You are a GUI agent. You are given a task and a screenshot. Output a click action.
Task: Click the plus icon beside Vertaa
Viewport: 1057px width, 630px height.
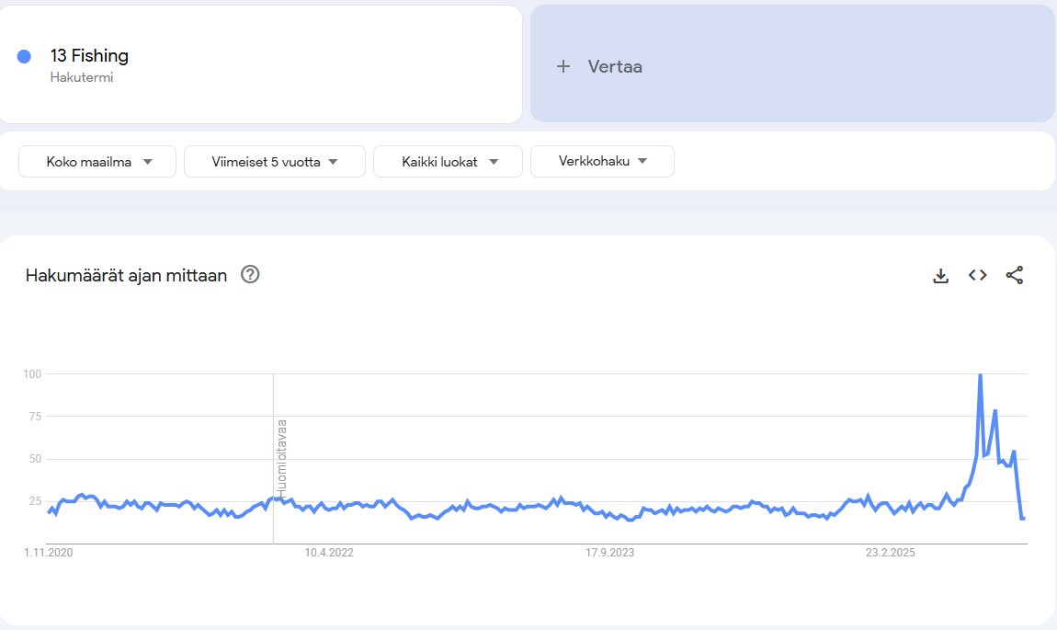pos(563,66)
